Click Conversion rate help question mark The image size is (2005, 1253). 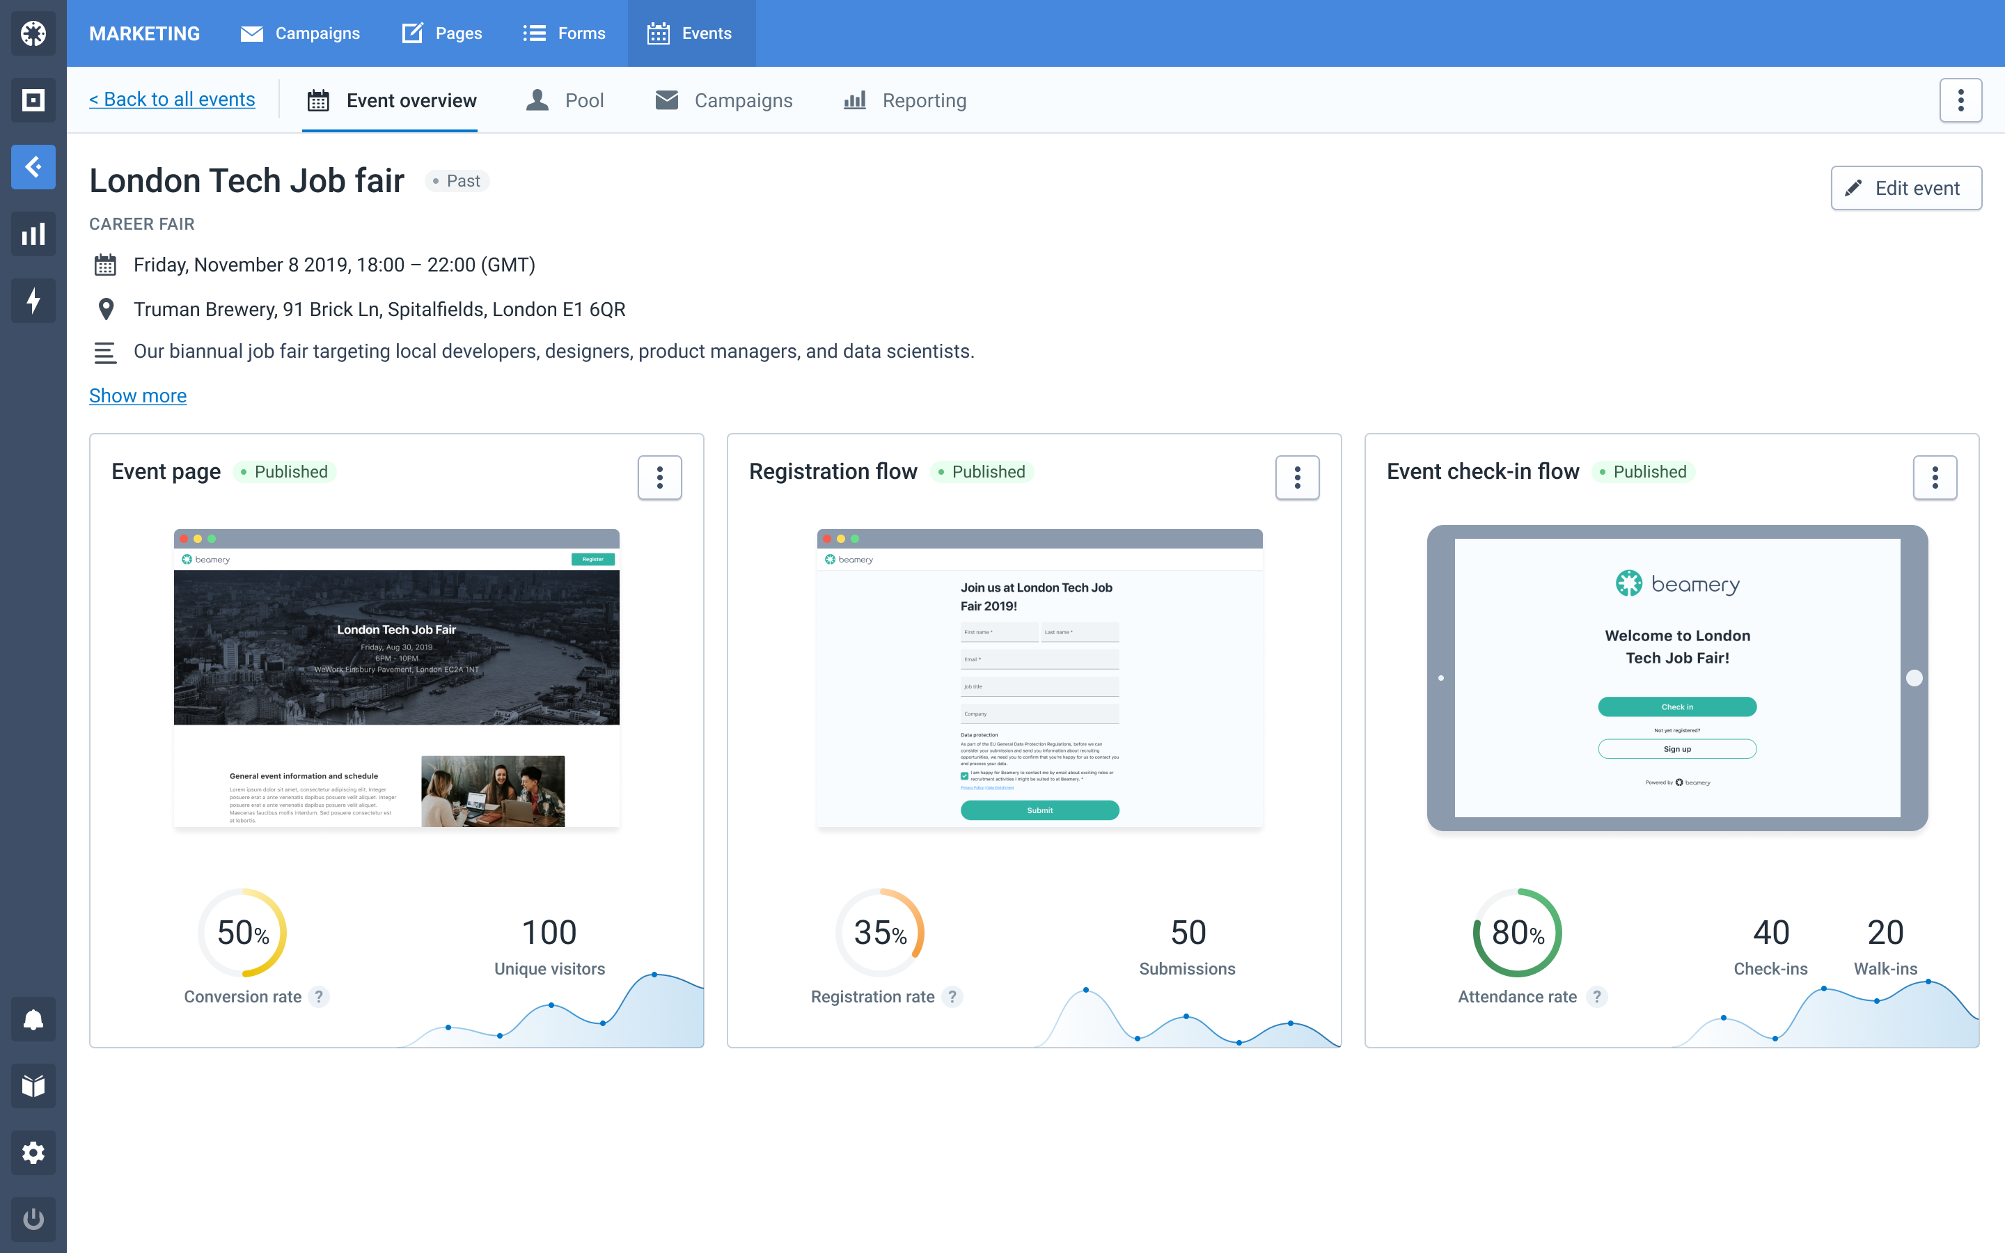point(319,997)
